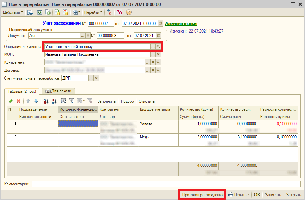The height and width of the screenshot is (200, 305).
Task: Click the Заполнить button above the table
Action: (106, 101)
